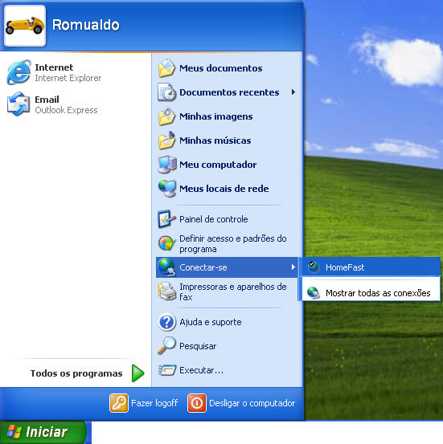Expand Todos os programas green arrow
443x444 pixels.
click(x=138, y=373)
